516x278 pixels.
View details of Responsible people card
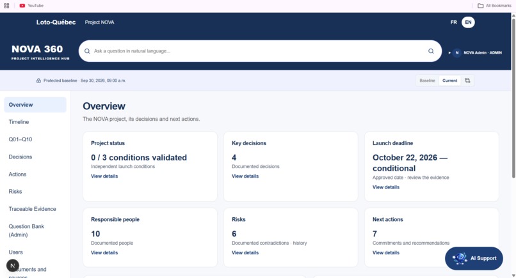coord(104,252)
